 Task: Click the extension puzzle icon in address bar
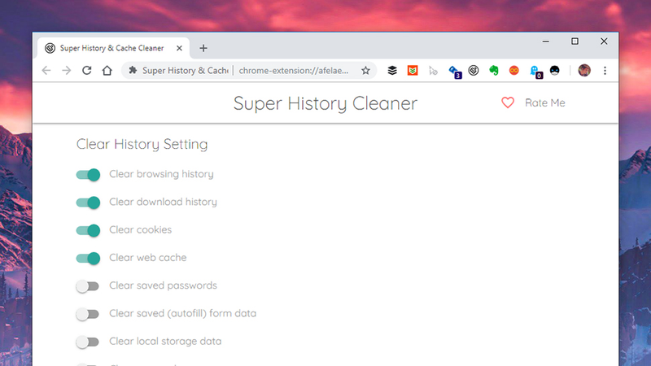click(x=133, y=71)
